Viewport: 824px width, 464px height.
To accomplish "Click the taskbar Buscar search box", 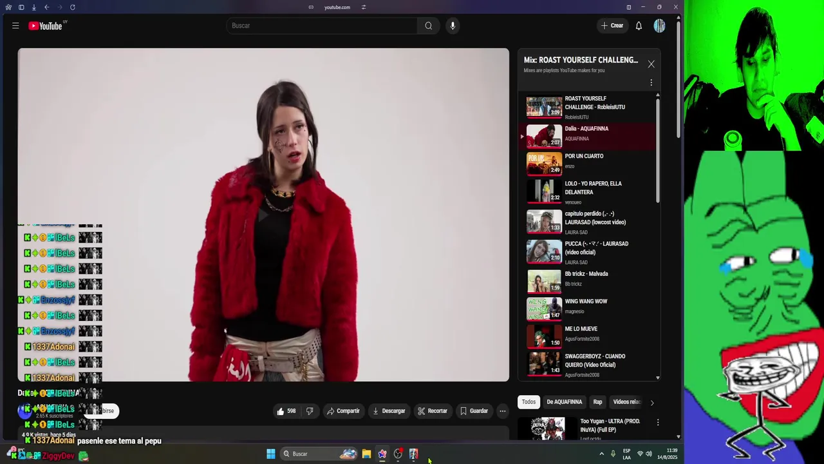I will tap(320, 454).
